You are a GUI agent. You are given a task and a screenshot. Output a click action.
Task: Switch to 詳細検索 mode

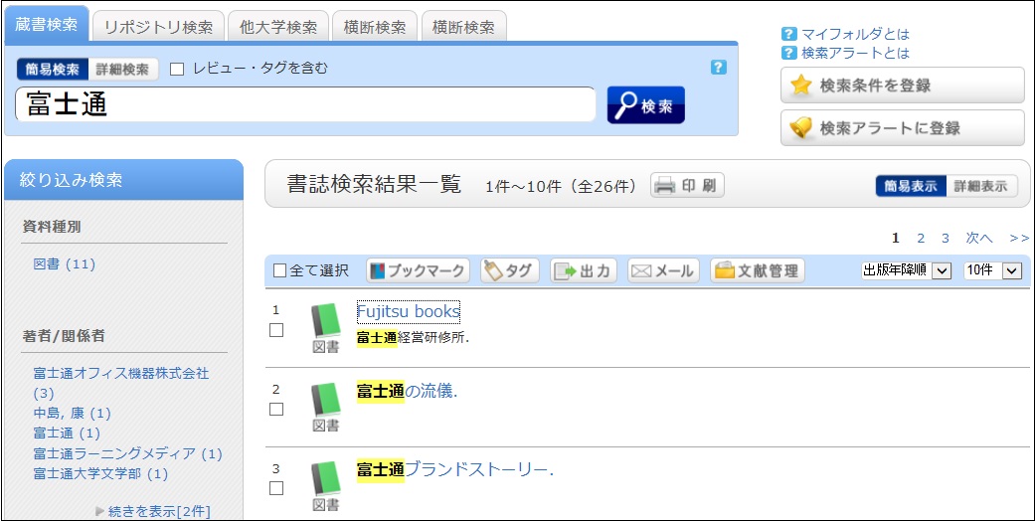pyautogui.click(x=122, y=70)
